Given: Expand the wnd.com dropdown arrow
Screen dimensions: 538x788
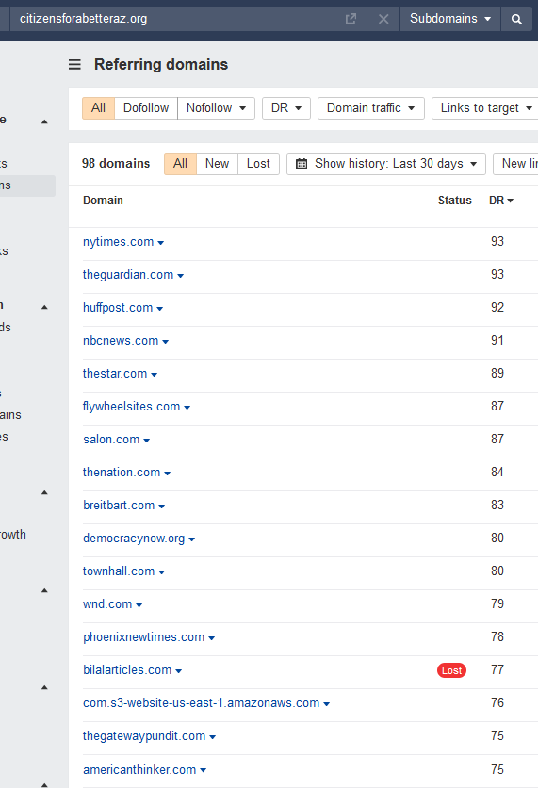Looking at the screenshot, I should pyautogui.click(x=139, y=605).
